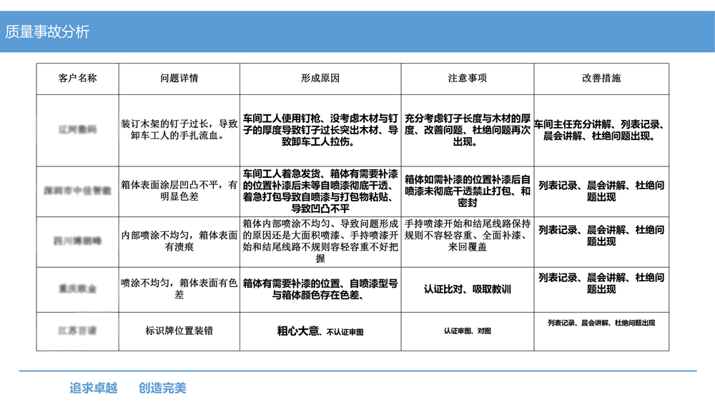Click the cell 认证比对、吸取教训
The height and width of the screenshot is (402, 715).
[468, 289]
